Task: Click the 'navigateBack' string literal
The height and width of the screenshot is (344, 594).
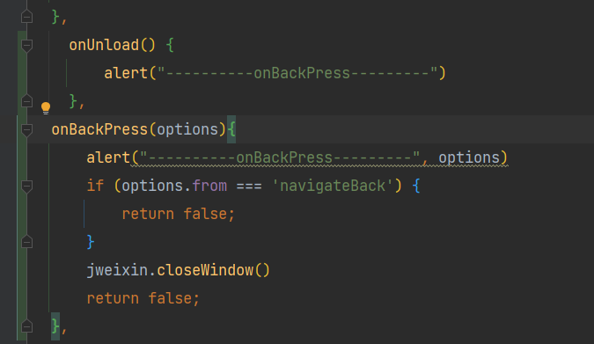Action: 333,186
